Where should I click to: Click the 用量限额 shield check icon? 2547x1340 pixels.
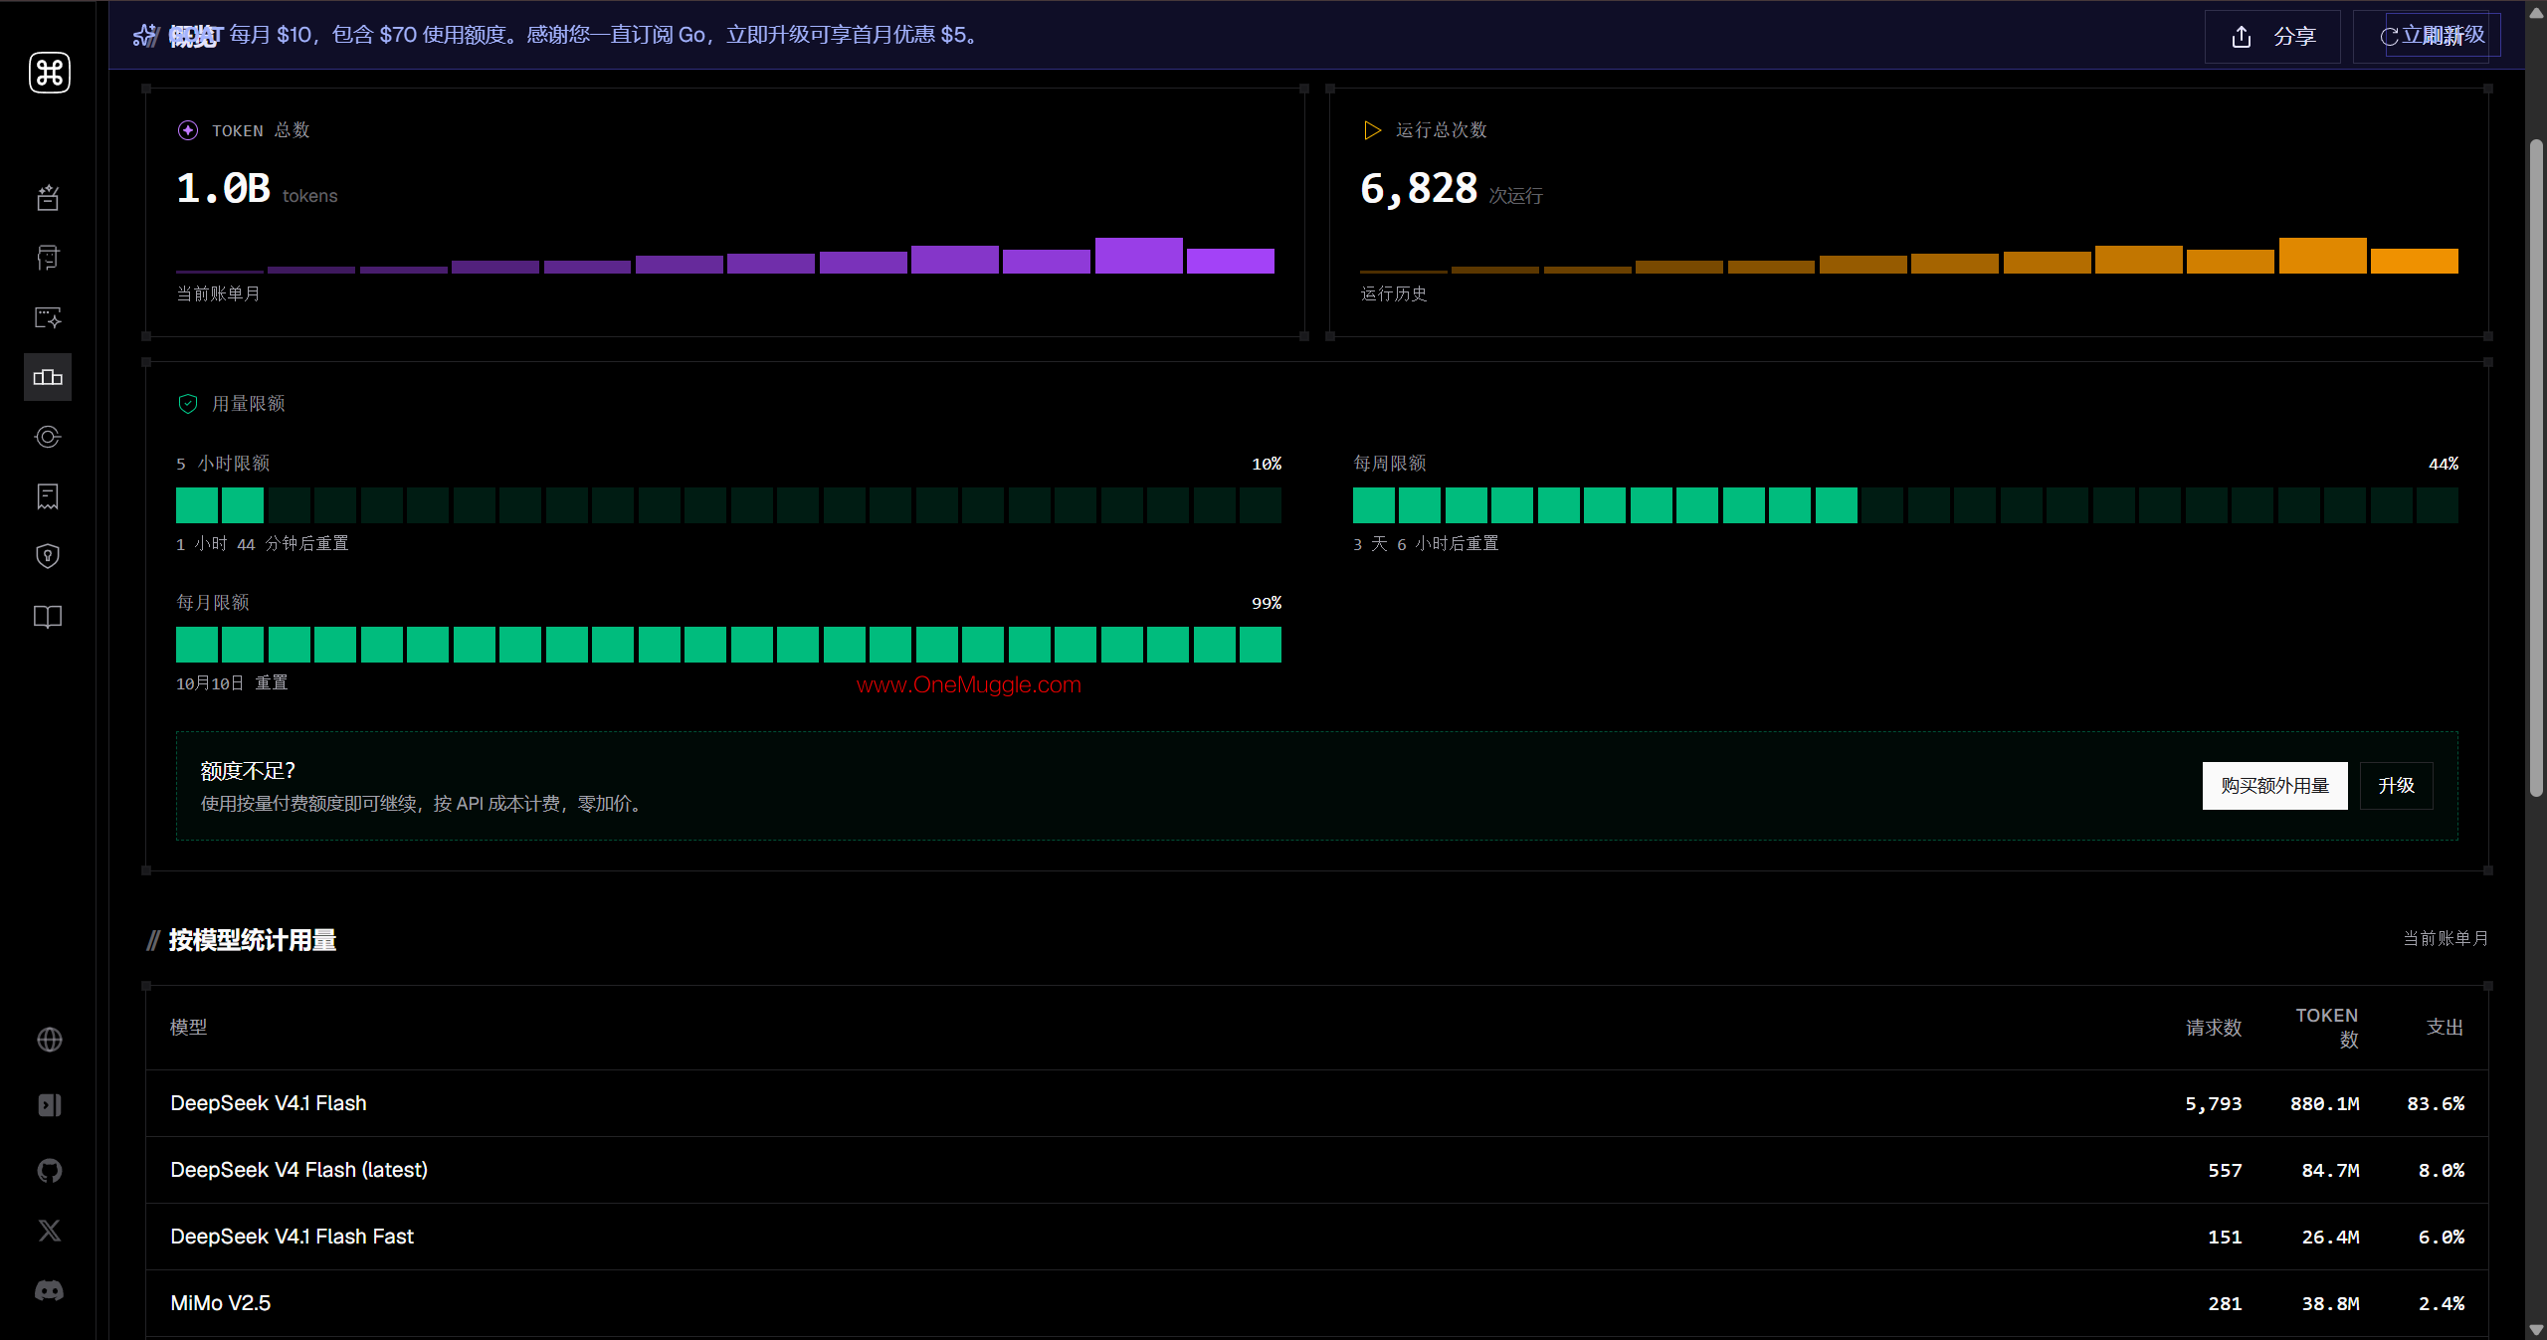click(188, 403)
